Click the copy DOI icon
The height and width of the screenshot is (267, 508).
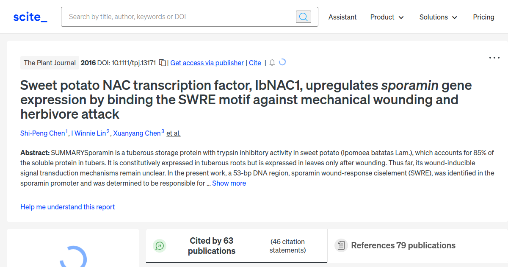pyautogui.click(x=163, y=62)
